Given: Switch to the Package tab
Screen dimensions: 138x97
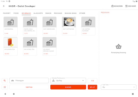Looking at the screenshot, I should (x=58, y=13).
